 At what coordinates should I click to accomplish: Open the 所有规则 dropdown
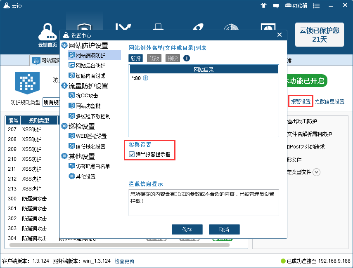click(53, 102)
